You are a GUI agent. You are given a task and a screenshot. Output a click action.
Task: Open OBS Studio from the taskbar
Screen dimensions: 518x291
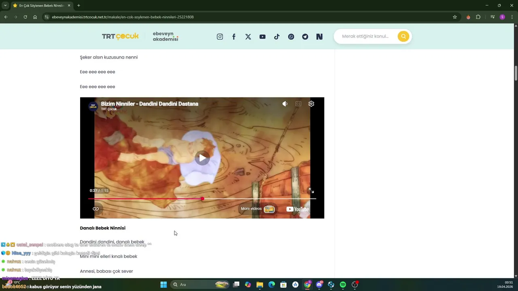(x=355, y=285)
